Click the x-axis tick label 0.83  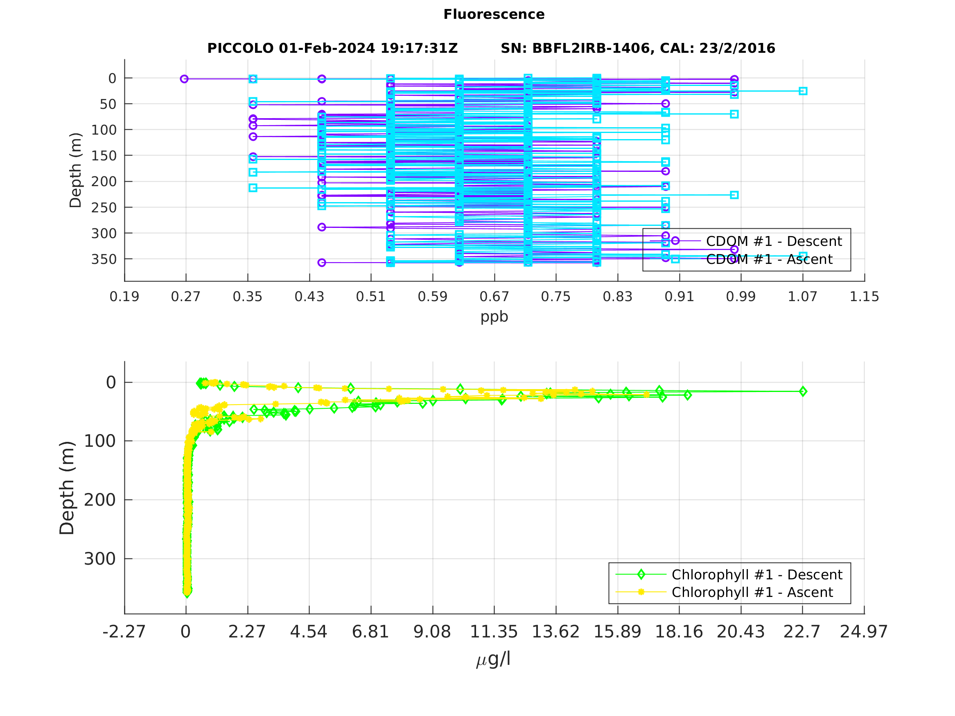click(617, 297)
